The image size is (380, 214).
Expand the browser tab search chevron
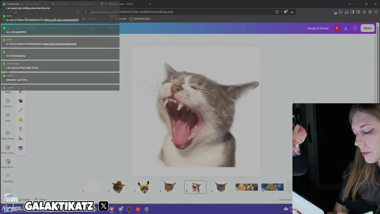(350, 4)
